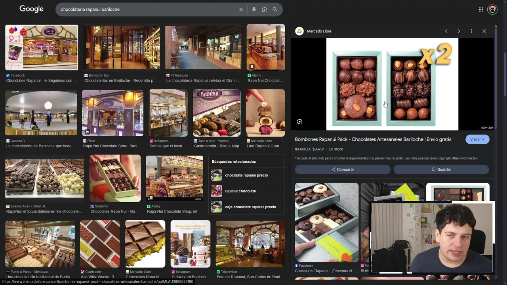
Task: Click the Google logo
Action: 31,9
